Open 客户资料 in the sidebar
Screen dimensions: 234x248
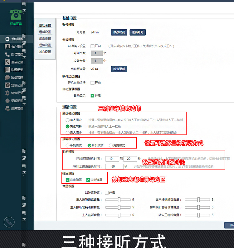point(17,47)
